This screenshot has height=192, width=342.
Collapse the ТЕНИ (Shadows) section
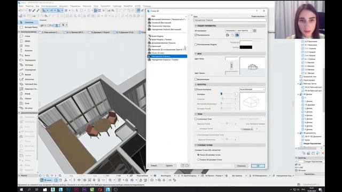[x=196, y=114]
